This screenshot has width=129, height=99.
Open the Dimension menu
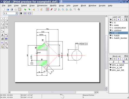coord(42,6)
